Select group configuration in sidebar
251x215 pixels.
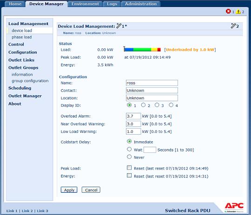pos(30,81)
